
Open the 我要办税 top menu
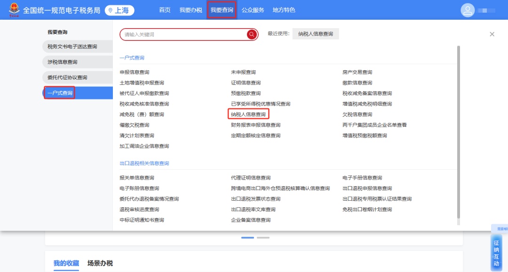coord(190,10)
